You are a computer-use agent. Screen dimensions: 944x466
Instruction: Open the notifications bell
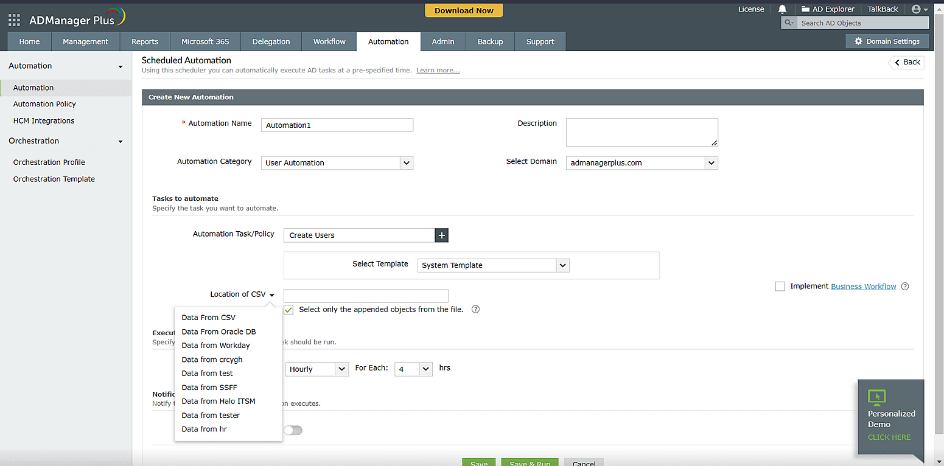point(782,9)
